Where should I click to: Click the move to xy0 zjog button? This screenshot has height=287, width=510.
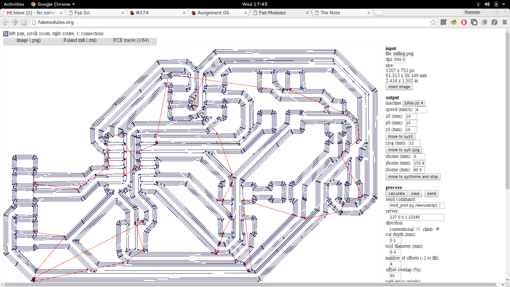404,150
